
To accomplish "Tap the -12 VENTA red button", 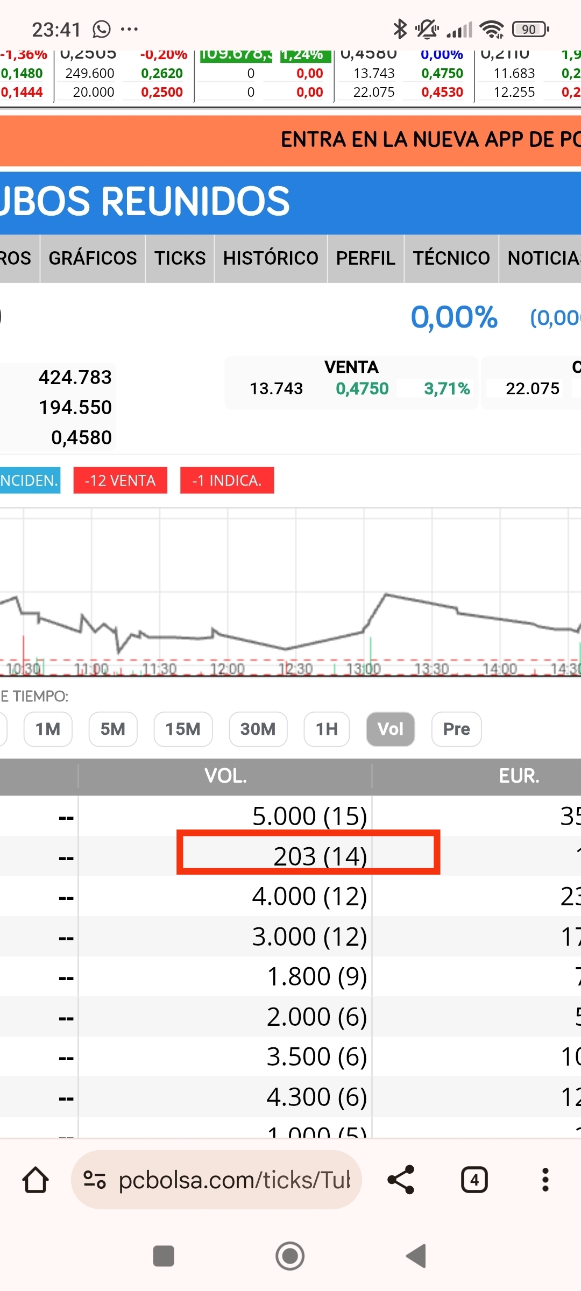I will [x=120, y=480].
